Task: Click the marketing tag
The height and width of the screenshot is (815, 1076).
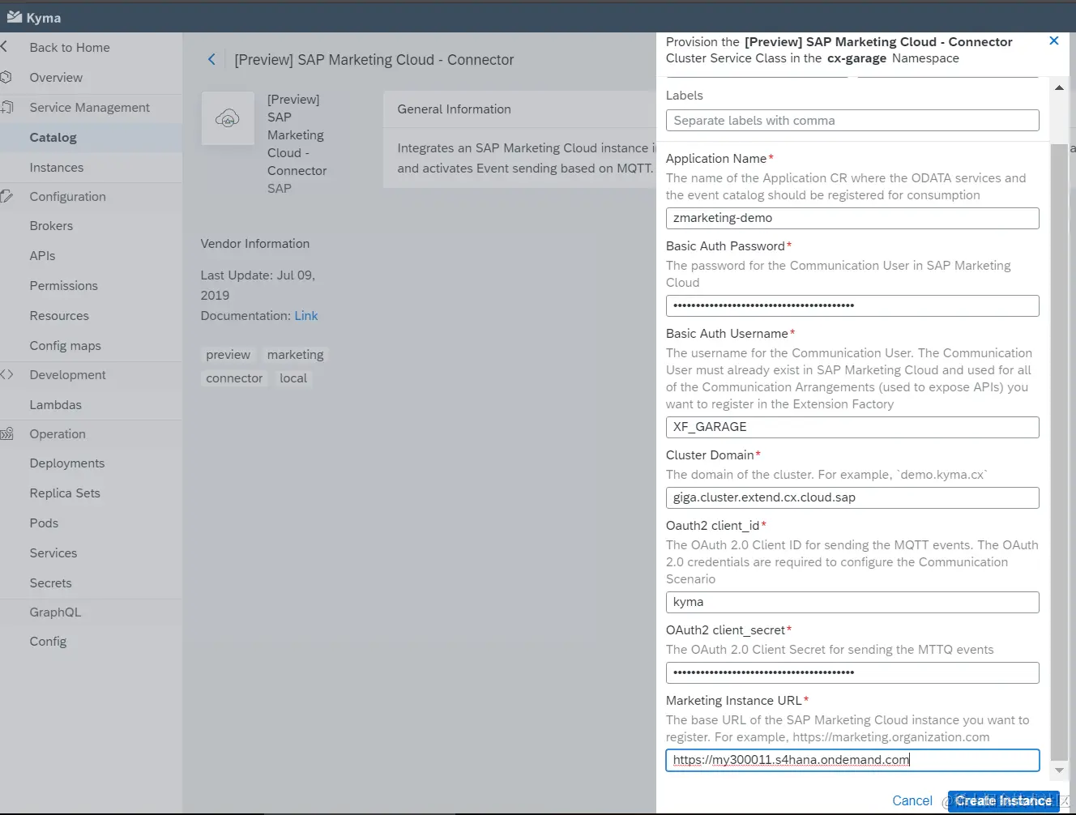Action: (295, 354)
